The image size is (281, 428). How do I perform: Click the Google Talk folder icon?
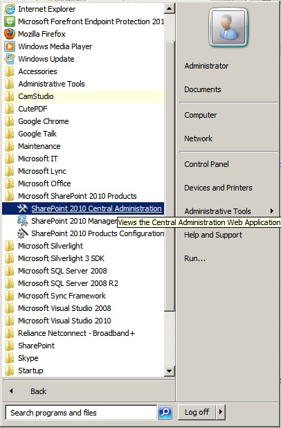[x=10, y=134]
